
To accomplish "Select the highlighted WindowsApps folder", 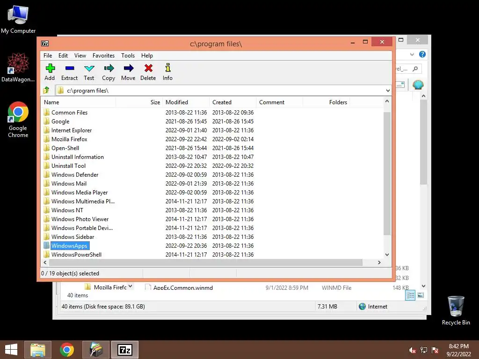I will point(70,246).
